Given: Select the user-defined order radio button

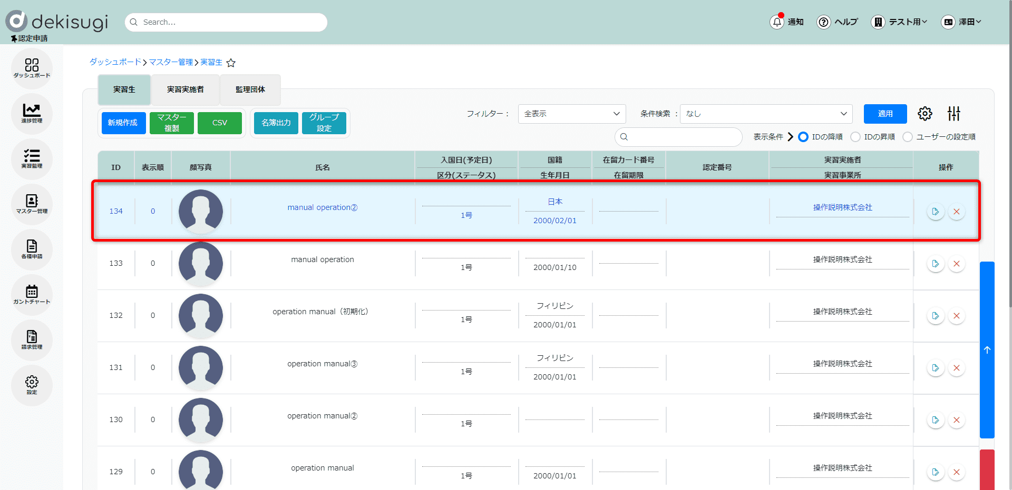Looking at the screenshot, I should click(x=908, y=137).
